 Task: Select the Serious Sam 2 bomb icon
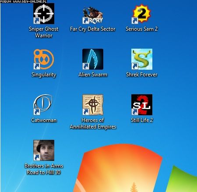click(142, 14)
